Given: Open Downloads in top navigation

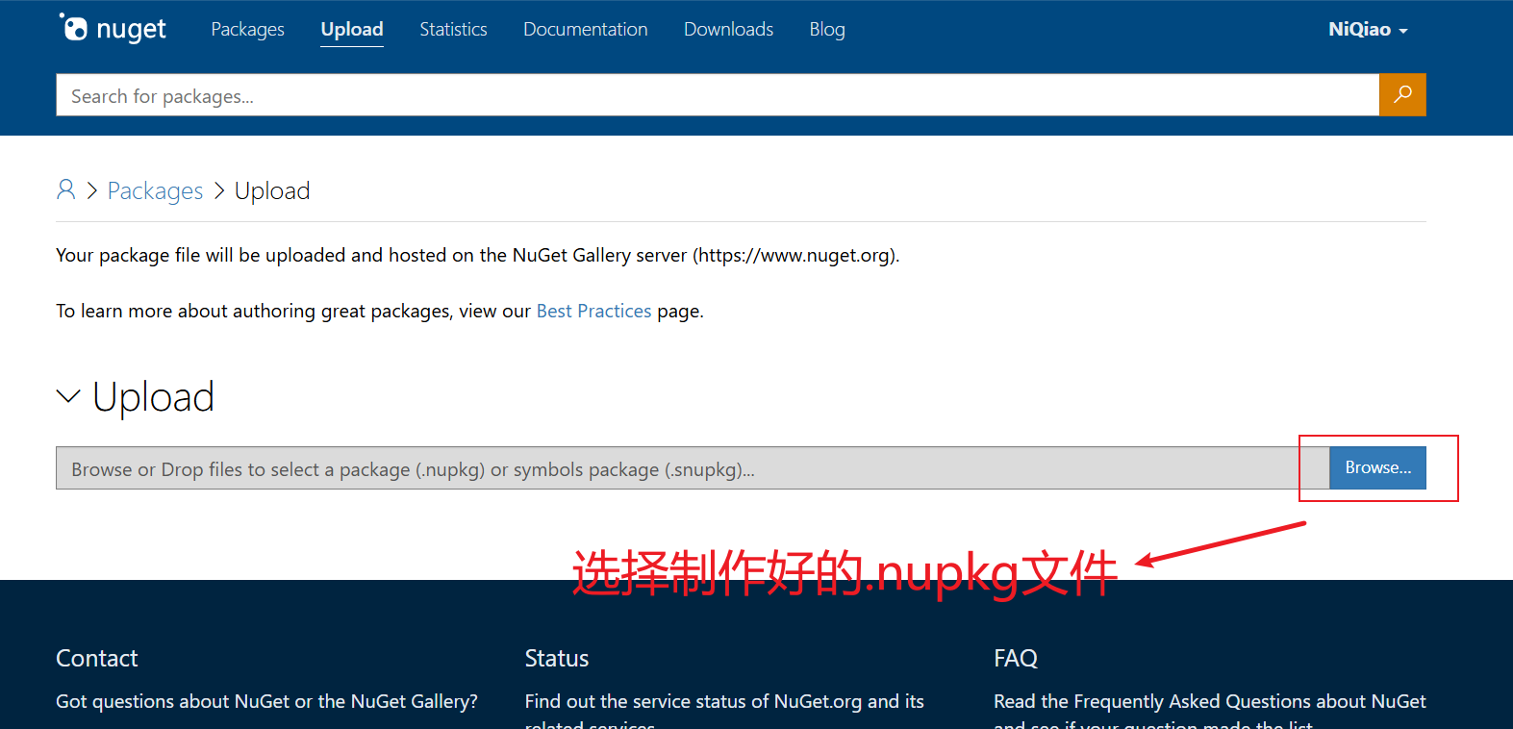Looking at the screenshot, I should coord(728,30).
